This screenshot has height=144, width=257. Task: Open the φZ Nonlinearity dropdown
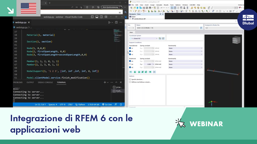(185, 67)
